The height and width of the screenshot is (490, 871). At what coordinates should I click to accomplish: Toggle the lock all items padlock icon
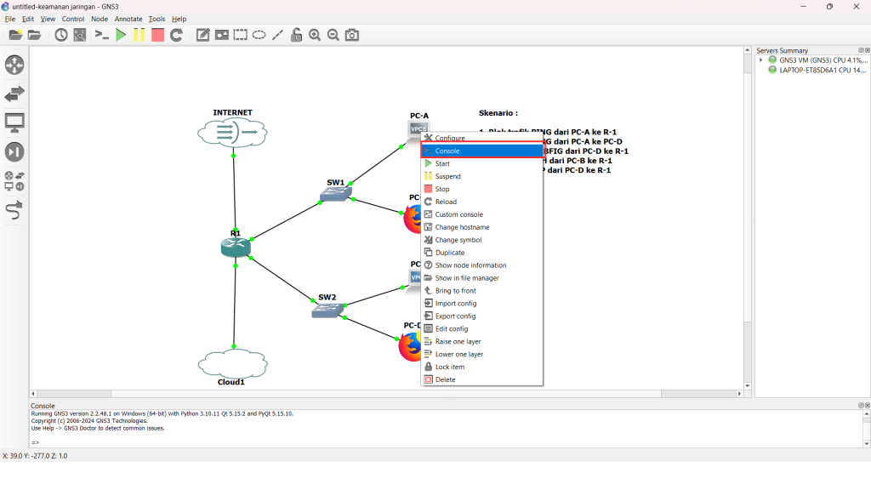(296, 35)
